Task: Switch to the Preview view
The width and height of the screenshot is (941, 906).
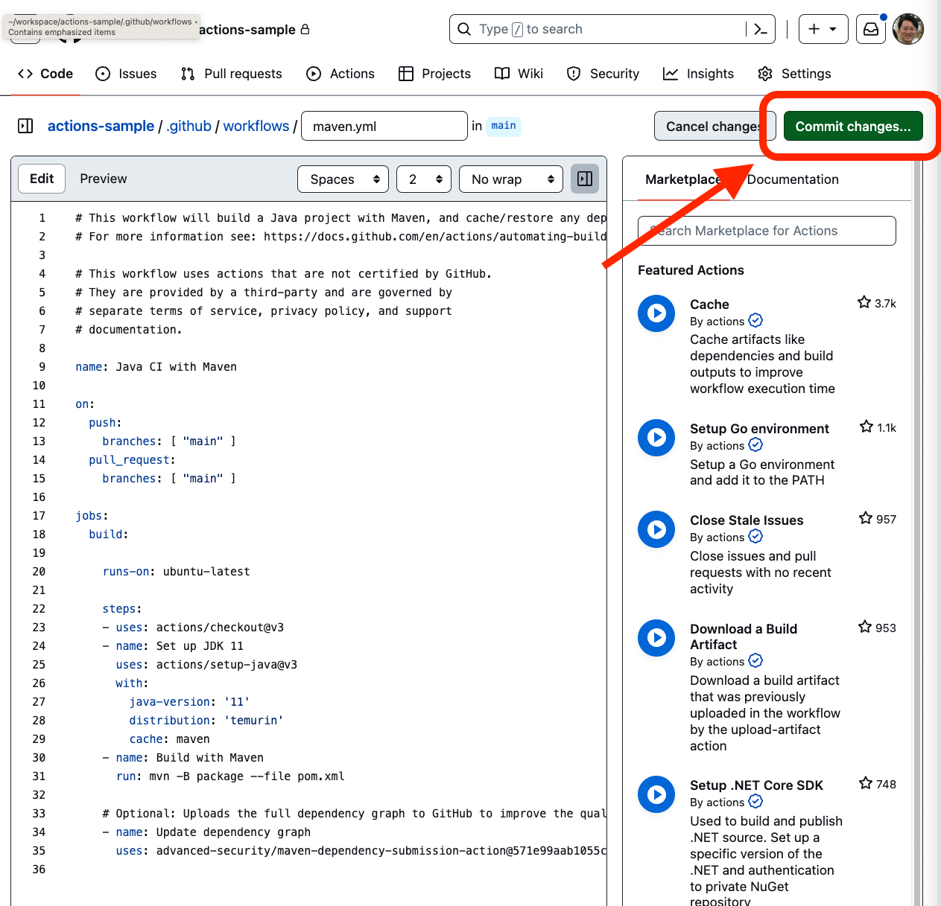Action: pyautogui.click(x=104, y=179)
